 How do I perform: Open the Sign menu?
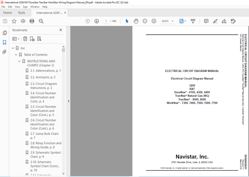coord(25,7)
